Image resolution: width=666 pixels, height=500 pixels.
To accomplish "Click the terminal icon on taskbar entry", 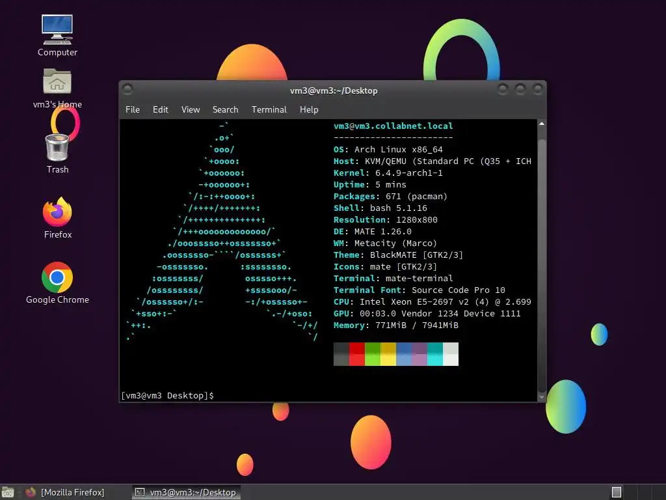I will point(140,492).
